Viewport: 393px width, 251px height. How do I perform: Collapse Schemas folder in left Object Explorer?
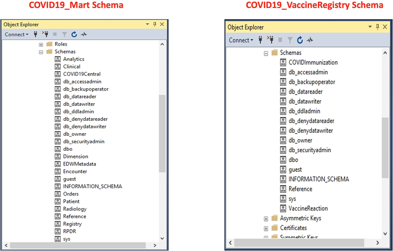coord(41,52)
